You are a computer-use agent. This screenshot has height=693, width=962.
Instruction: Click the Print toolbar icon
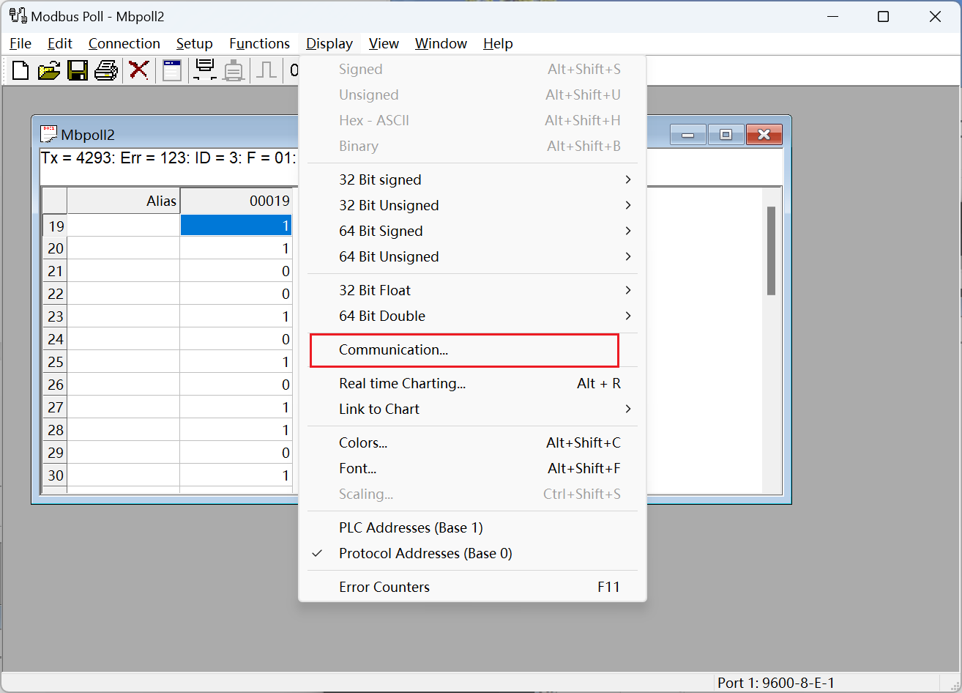[106, 70]
